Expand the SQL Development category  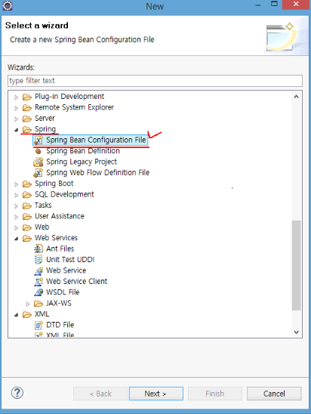(17, 195)
